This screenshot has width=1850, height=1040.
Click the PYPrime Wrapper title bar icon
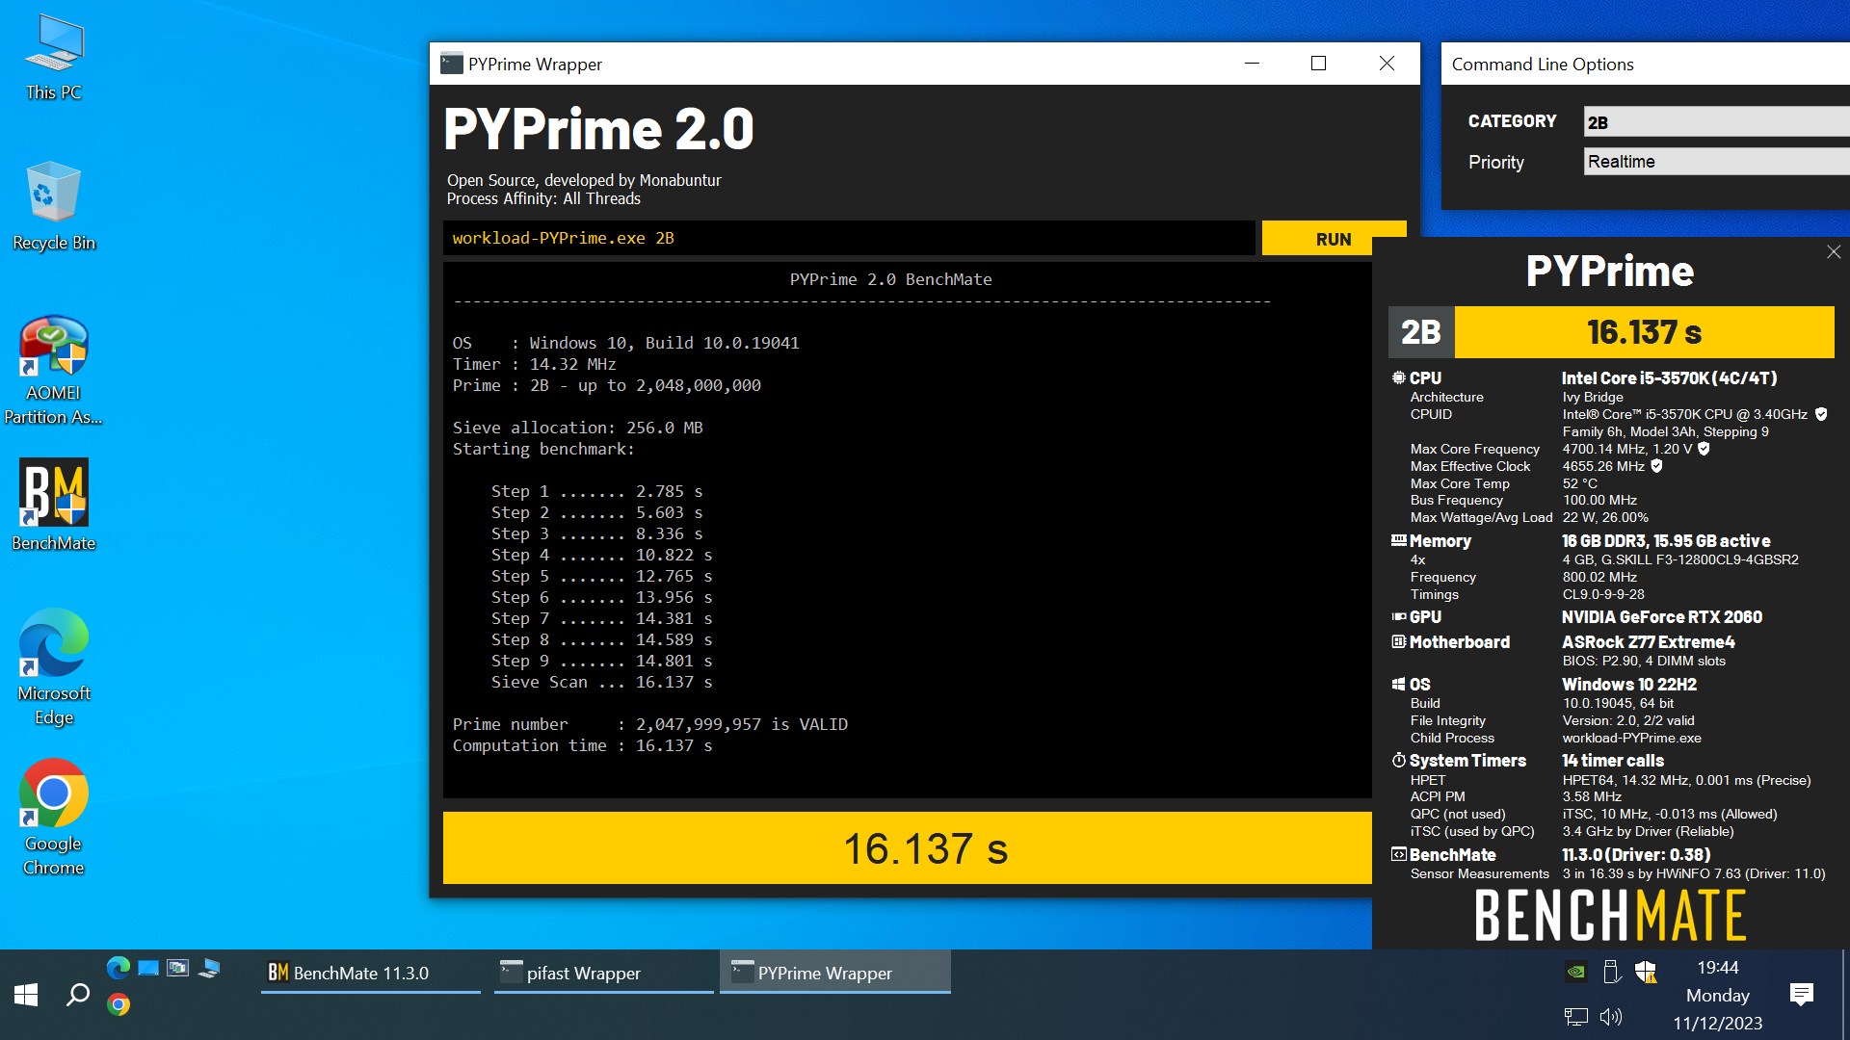pyautogui.click(x=451, y=64)
